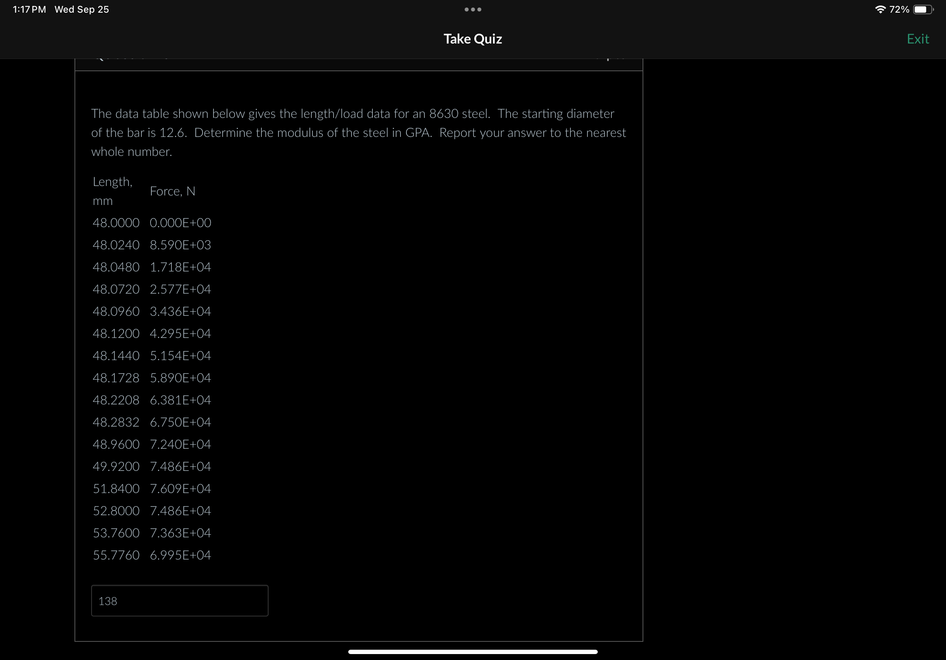Tap the clock showing 1:17 PM
The image size is (946, 660).
click(29, 9)
